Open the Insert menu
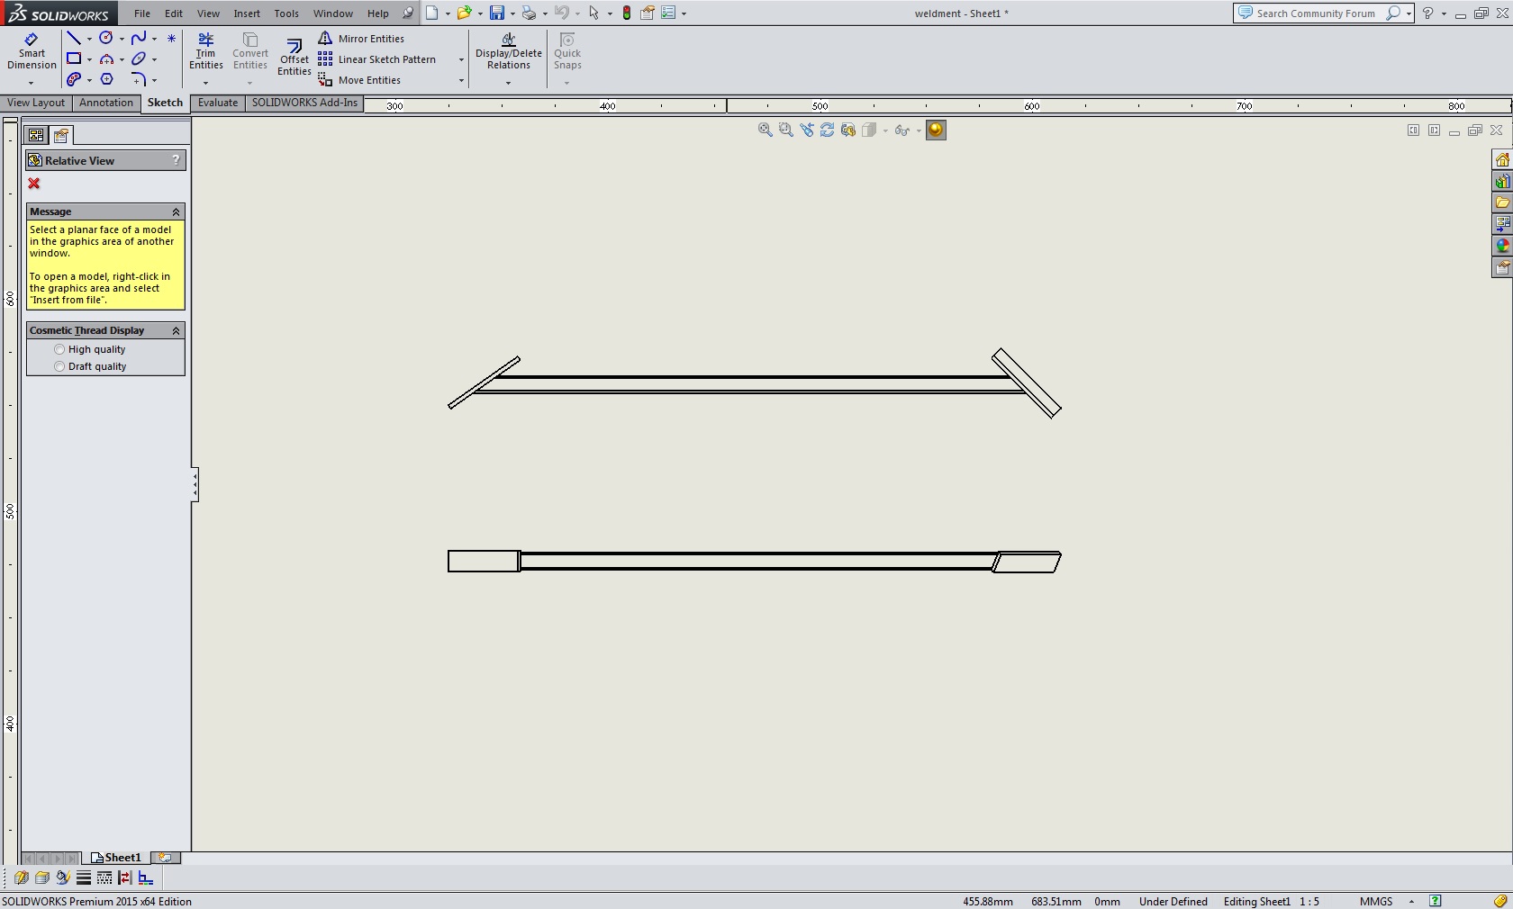Viewport: 1513px width, 909px height. [x=246, y=13]
